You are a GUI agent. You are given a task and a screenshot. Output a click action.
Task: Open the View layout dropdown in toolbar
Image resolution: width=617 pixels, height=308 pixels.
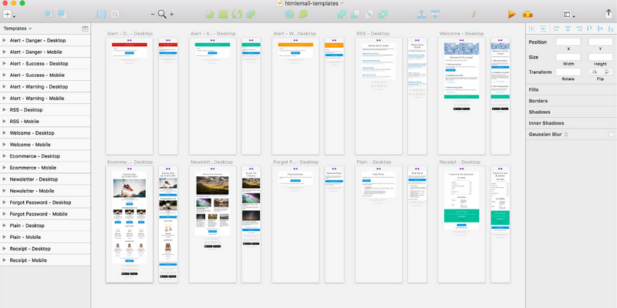coord(570,14)
